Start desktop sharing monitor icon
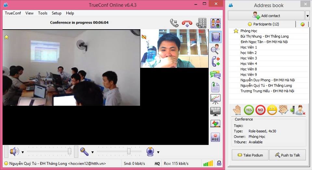 [x=215, y=112]
